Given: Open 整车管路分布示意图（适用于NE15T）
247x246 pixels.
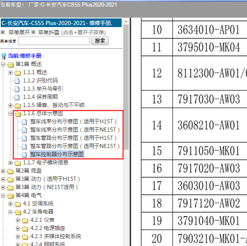Looking at the screenshot, I should pyautogui.click(x=75, y=146).
